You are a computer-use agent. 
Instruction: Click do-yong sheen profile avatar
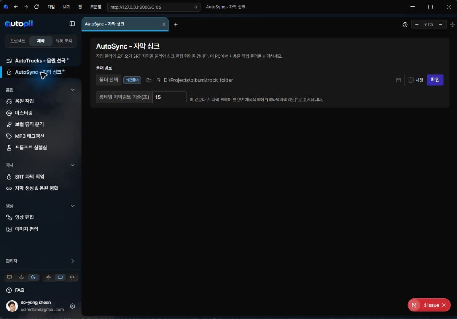tap(12, 306)
